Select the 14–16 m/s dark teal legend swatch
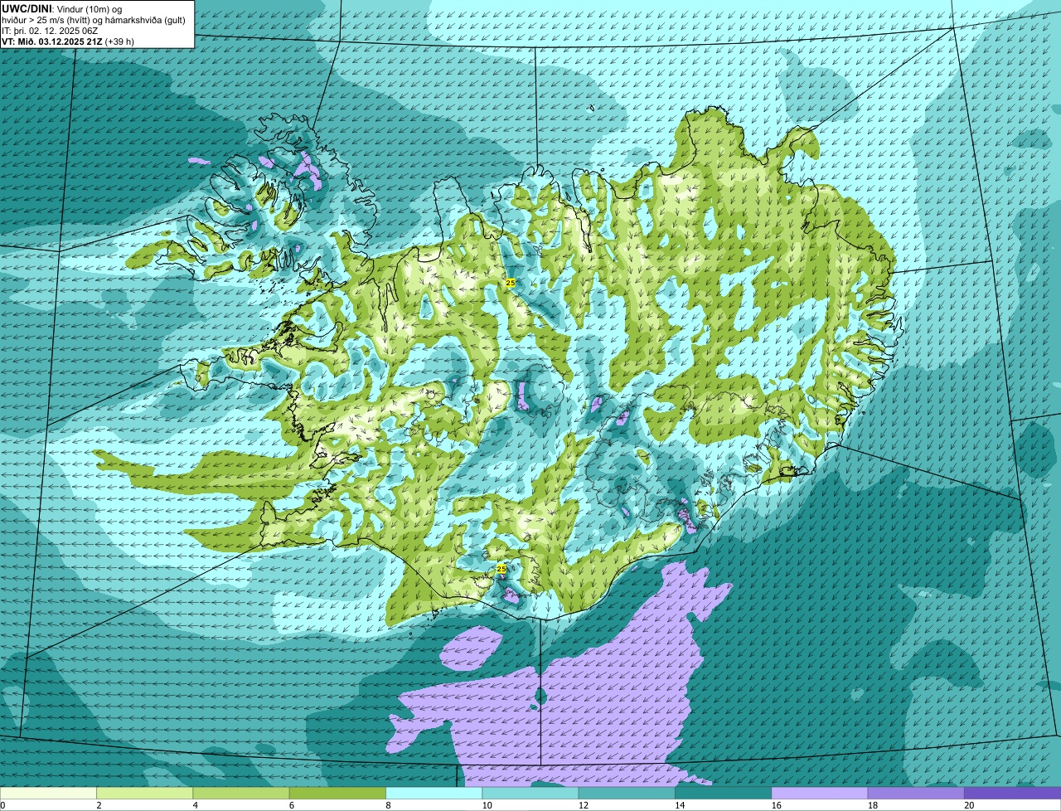This screenshot has width=1061, height=811. pos(724,794)
